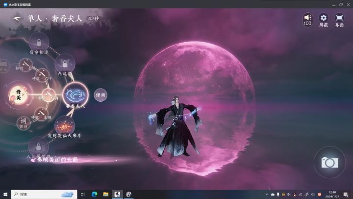Click the 使用 use button
This screenshot has width=353, height=199.
coord(101,95)
